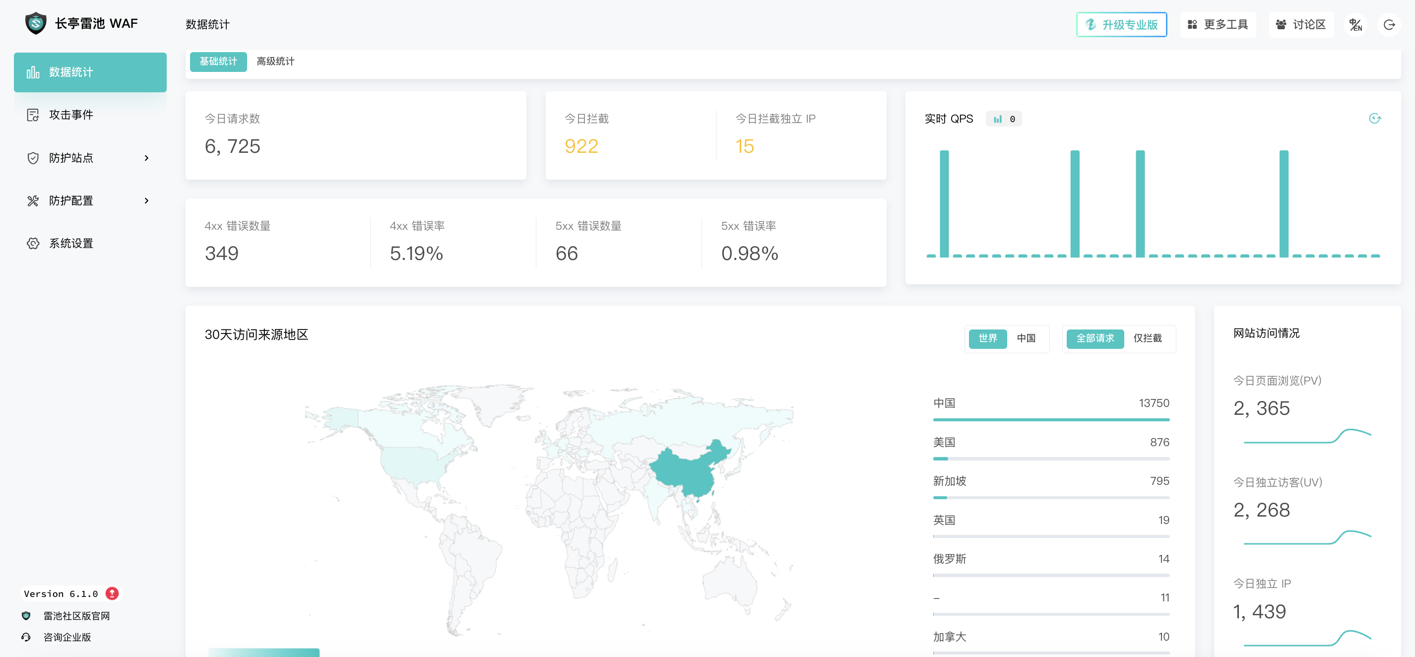Click the 讨论区 button
Image resolution: width=1415 pixels, height=657 pixels.
point(1301,25)
